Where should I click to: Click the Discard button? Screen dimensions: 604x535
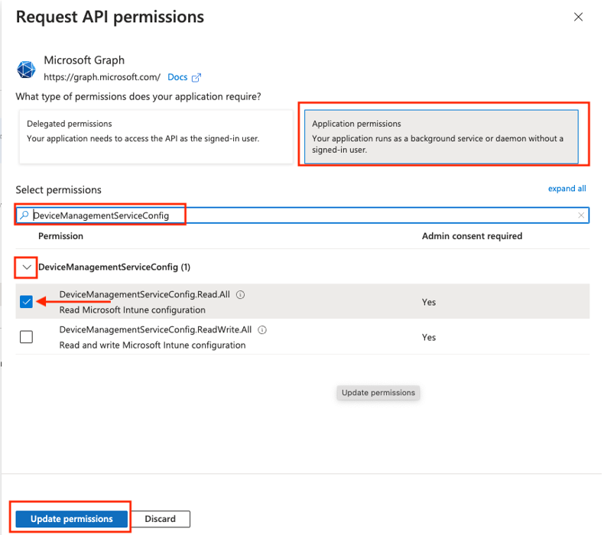[x=161, y=519]
